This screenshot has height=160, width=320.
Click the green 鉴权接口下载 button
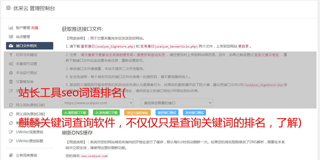(75, 112)
